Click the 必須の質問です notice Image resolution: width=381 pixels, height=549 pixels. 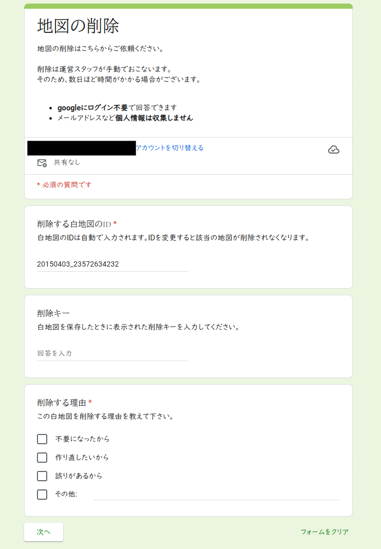pos(64,185)
